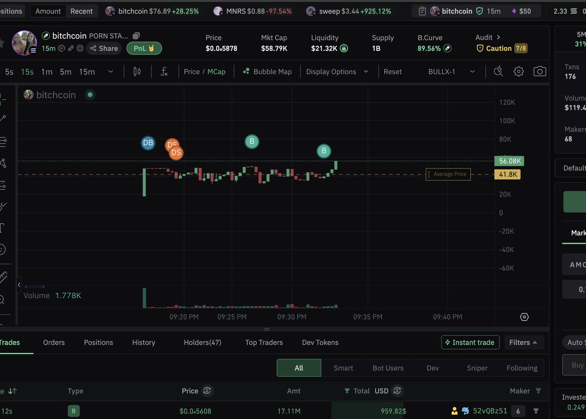Enable Instant trade

tap(471, 342)
